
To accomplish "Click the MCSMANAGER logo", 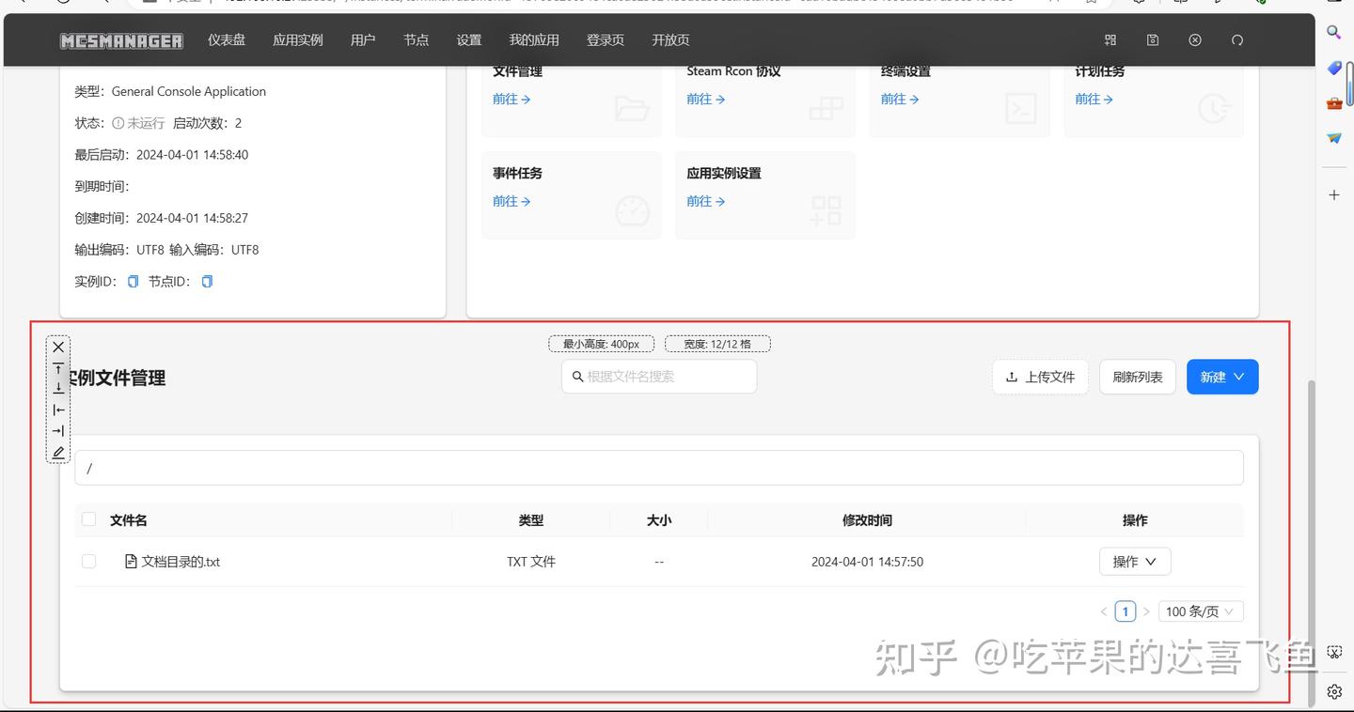I will 121,40.
